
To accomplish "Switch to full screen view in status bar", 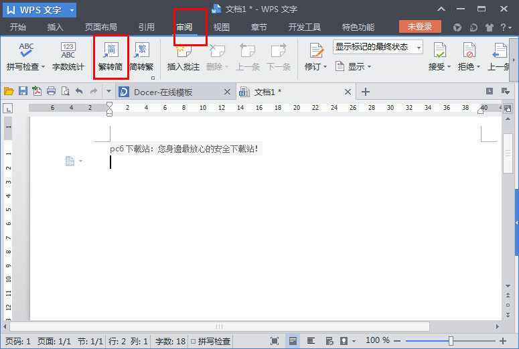I will tap(275, 342).
